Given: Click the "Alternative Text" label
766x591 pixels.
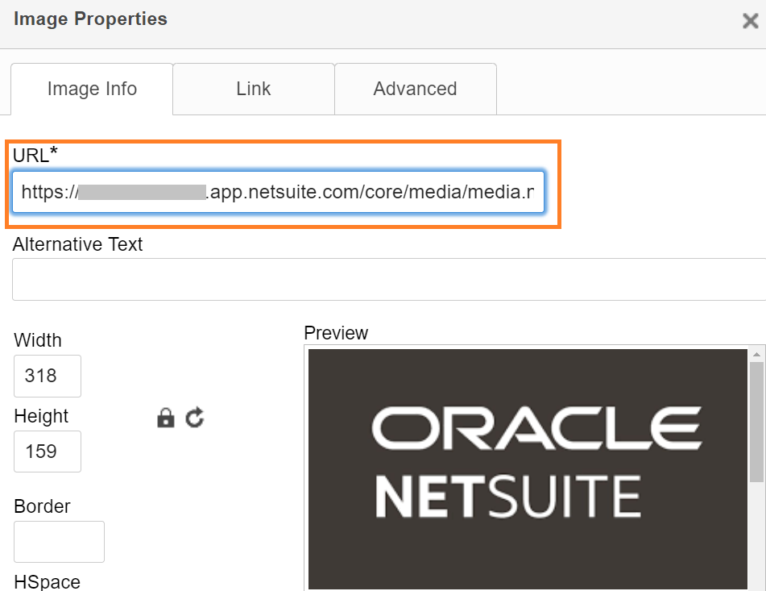Looking at the screenshot, I should point(77,244).
